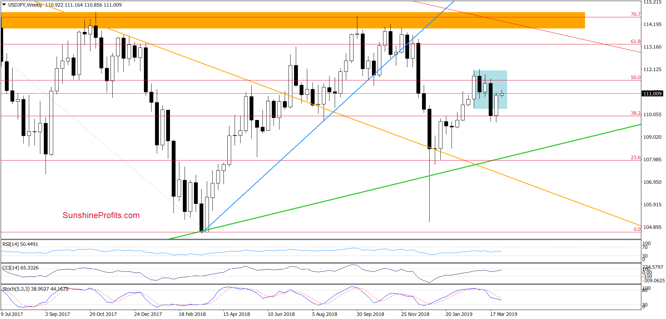The width and height of the screenshot is (666, 319).
Task: Click the CCI scale value -309.0625
Action: 653,281
